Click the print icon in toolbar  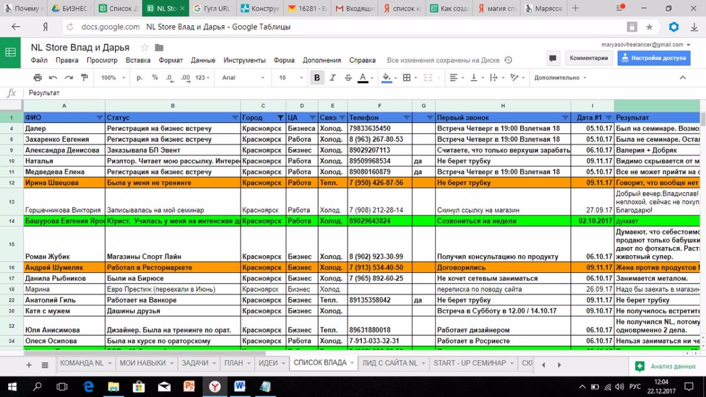tap(38, 78)
